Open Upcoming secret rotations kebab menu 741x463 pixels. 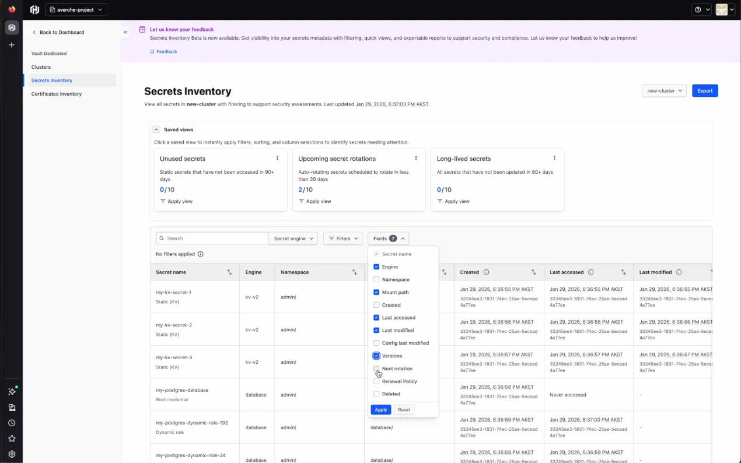point(416,158)
